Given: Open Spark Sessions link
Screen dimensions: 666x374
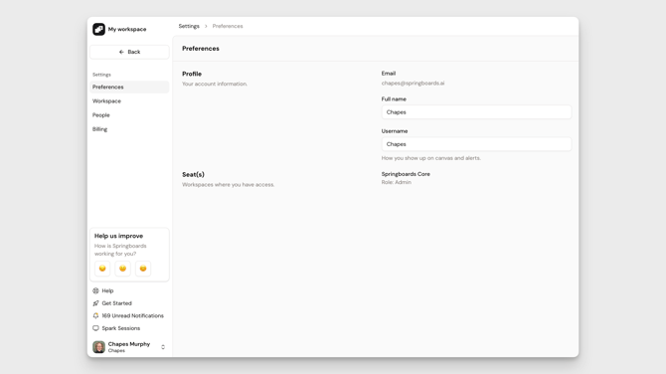Looking at the screenshot, I should 121,328.
